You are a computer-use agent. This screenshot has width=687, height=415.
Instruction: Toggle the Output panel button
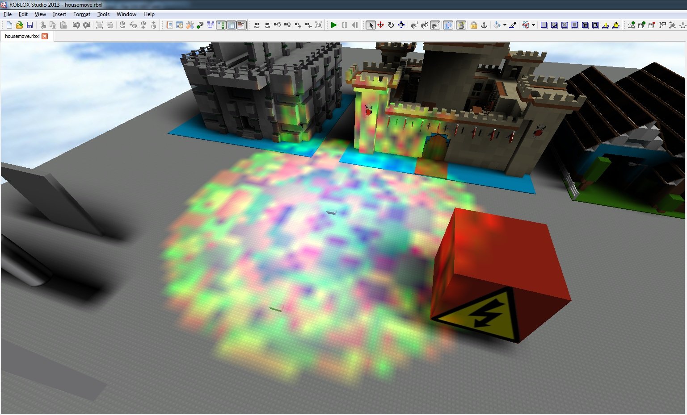[x=241, y=25]
